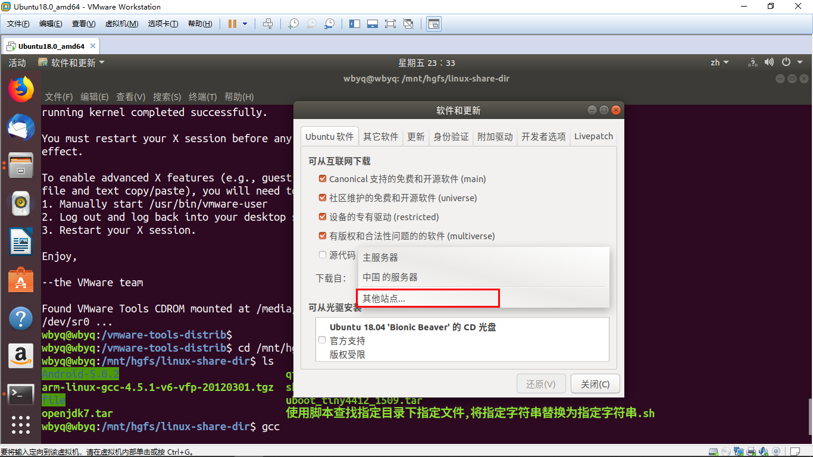This screenshot has width=813, height=457.
Task: Choose 中国 的服务器 from the download list
Action: point(484,277)
